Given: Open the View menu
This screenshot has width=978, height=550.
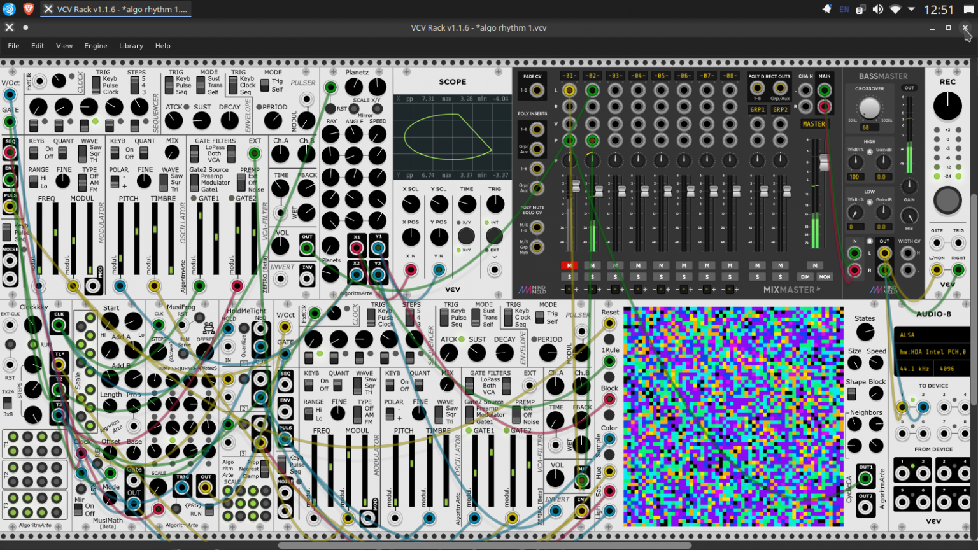Looking at the screenshot, I should tap(64, 46).
